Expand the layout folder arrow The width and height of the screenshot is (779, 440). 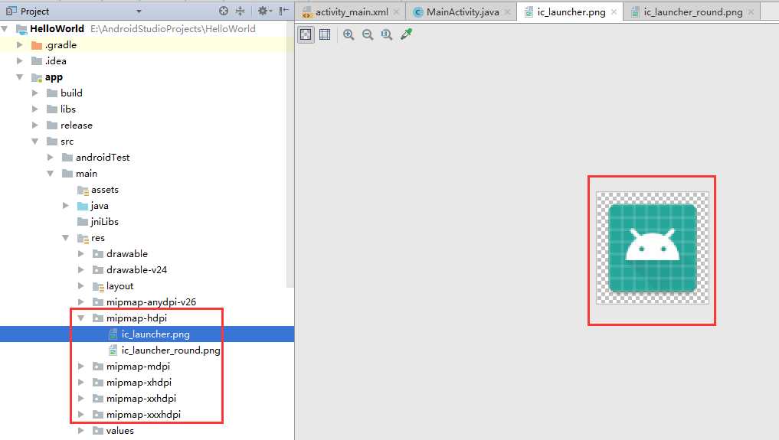click(x=81, y=285)
